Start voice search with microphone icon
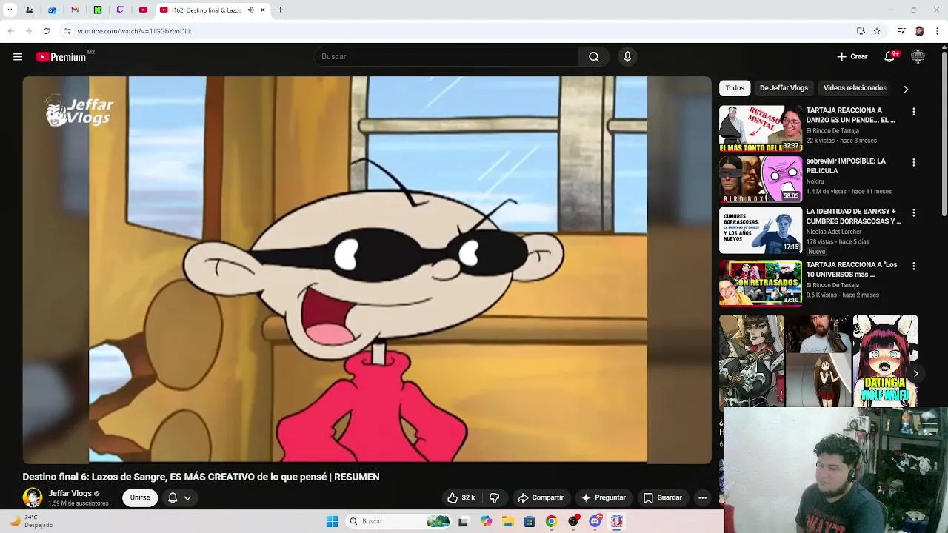 [627, 57]
